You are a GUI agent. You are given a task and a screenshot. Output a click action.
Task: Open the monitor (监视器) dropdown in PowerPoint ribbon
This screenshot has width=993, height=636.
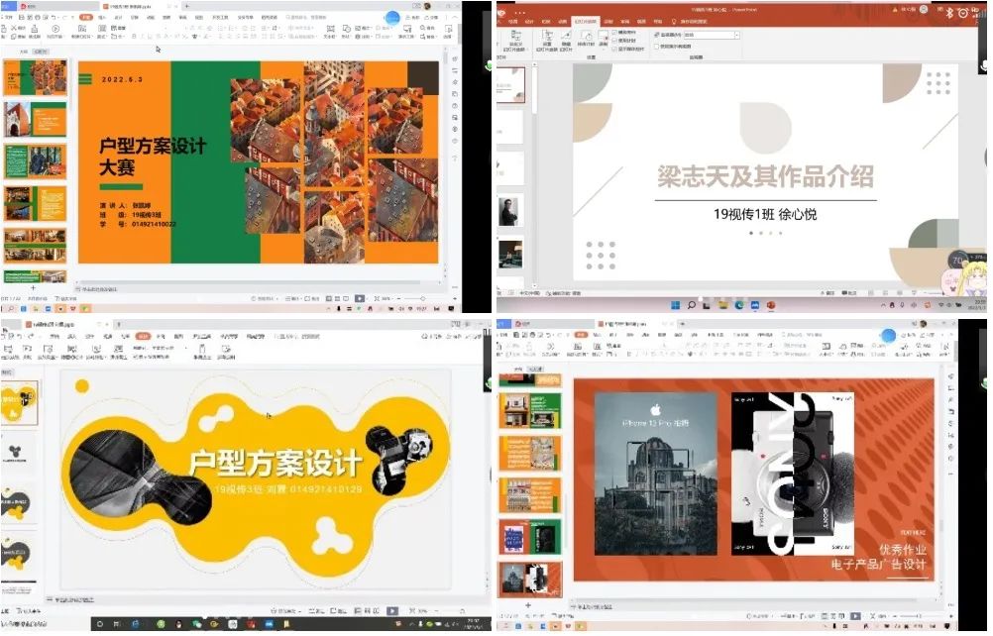pos(736,35)
